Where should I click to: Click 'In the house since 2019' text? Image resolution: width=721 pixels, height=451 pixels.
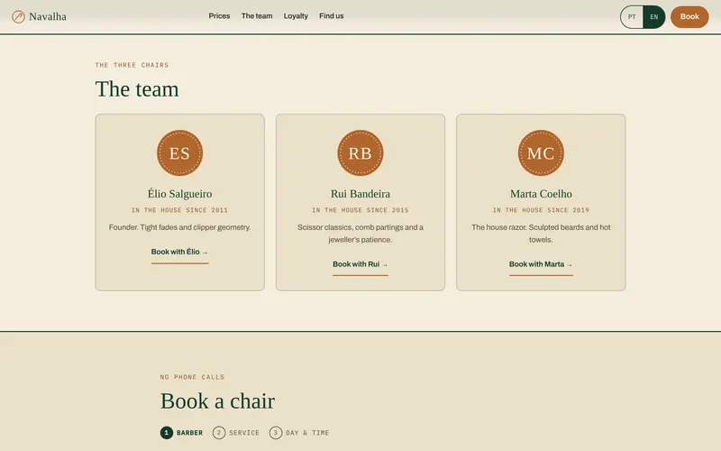pyautogui.click(x=541, y=210)
